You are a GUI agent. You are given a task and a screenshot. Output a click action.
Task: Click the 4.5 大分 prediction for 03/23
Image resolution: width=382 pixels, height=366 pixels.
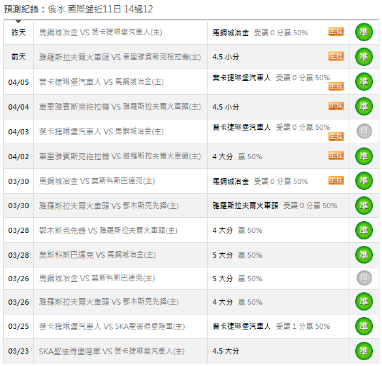pyautogui.click(x=225, y=351)
